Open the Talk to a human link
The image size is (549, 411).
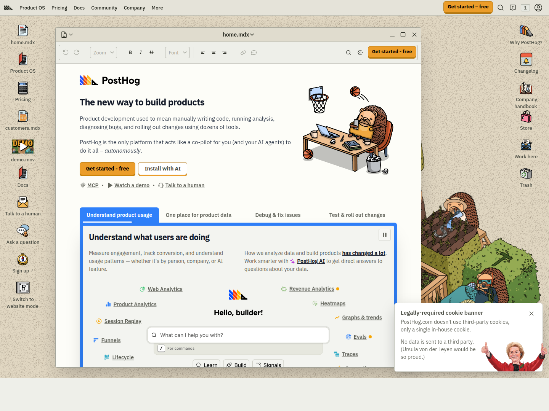(185, 185)
